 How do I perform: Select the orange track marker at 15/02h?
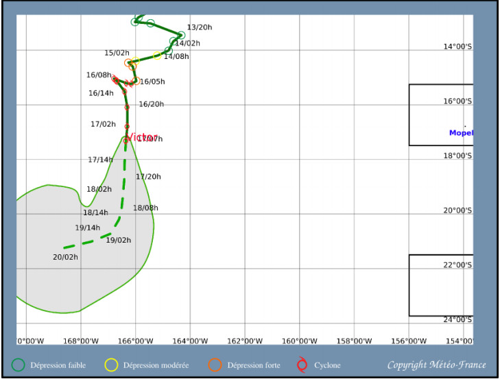click(128, 62)
